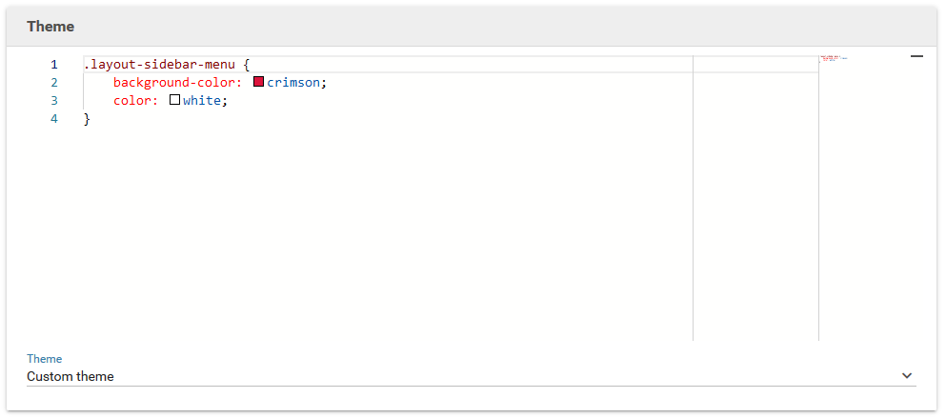Select line 4 via its line number

point(54,119)
